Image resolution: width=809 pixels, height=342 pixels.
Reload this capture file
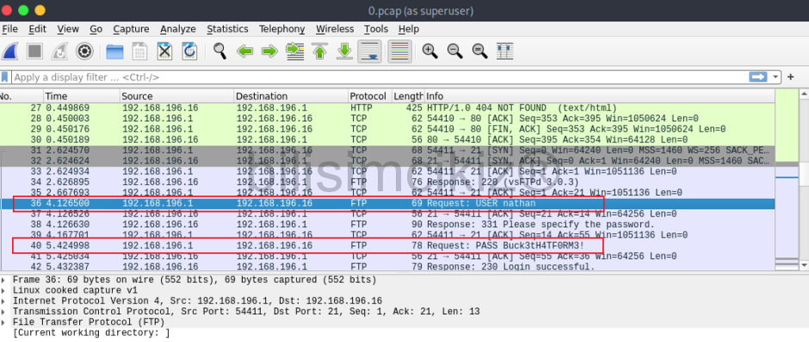point(189,51)
